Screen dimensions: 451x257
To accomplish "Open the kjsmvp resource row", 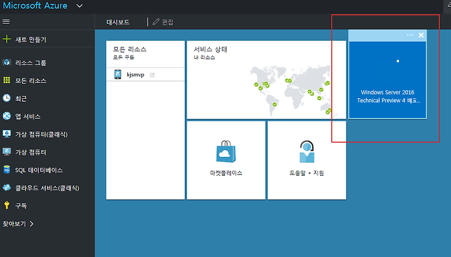I will (145, 74).
